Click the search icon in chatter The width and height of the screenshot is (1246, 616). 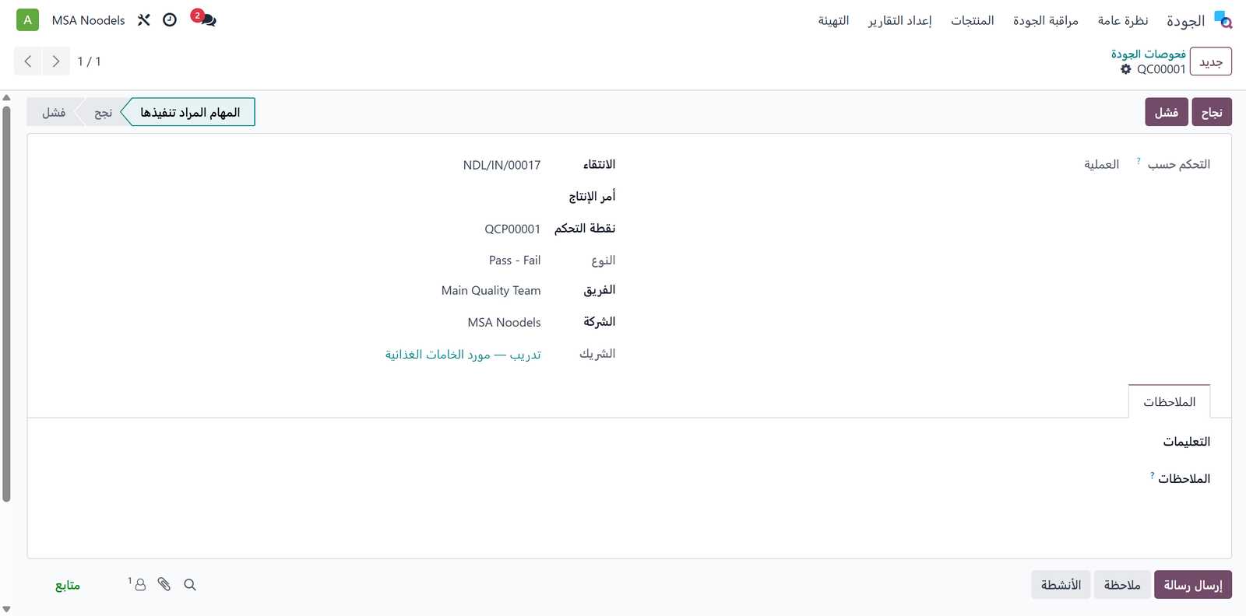point(190,585)
